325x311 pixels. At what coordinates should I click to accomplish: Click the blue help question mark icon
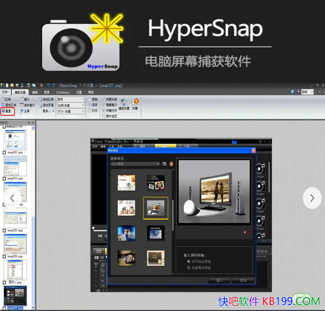coord(292,92)
